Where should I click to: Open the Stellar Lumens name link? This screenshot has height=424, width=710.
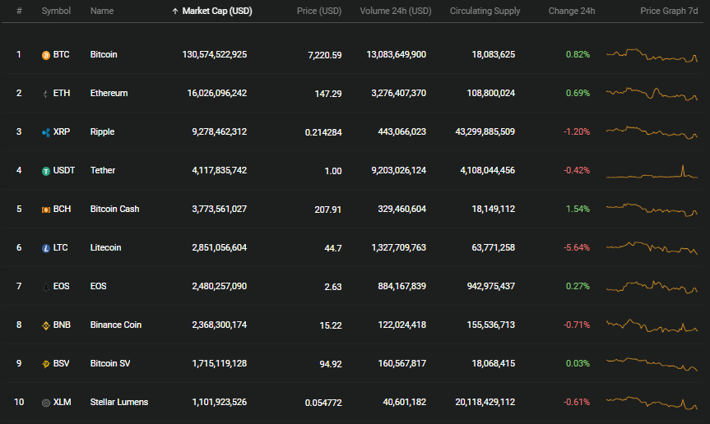(x=119, y=402)
